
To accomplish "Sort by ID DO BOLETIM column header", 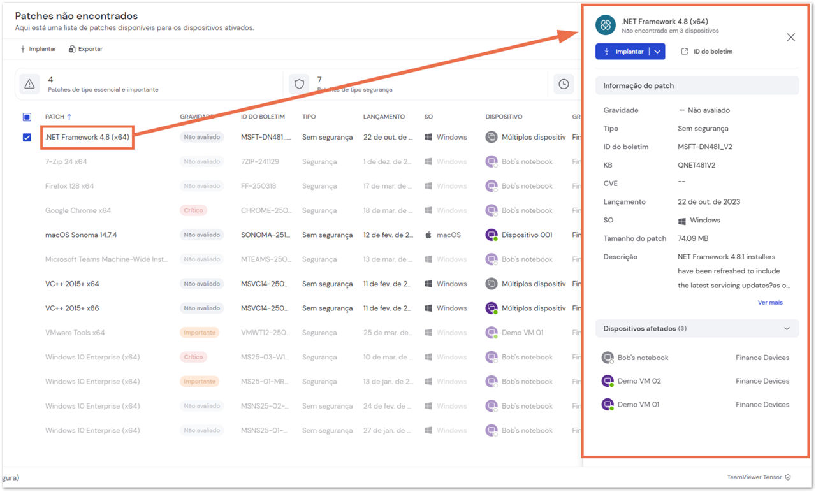I will coord(263,117).
